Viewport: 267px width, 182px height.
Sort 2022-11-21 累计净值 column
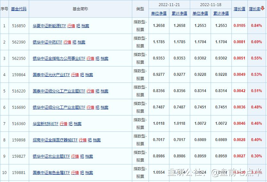pos(179,13)
